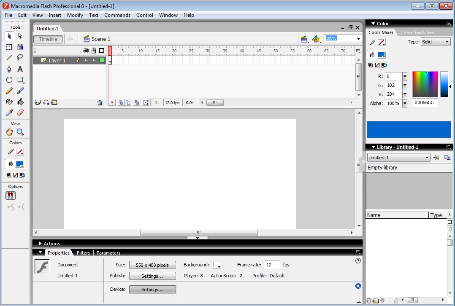The height and width of the screenshot is (306, 455).
Task: Select the Free Transform tool
Action: click(9, 47)
